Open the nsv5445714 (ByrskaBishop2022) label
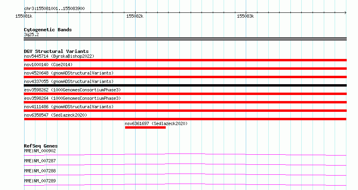The image size is (358, 190). [59, 56]
